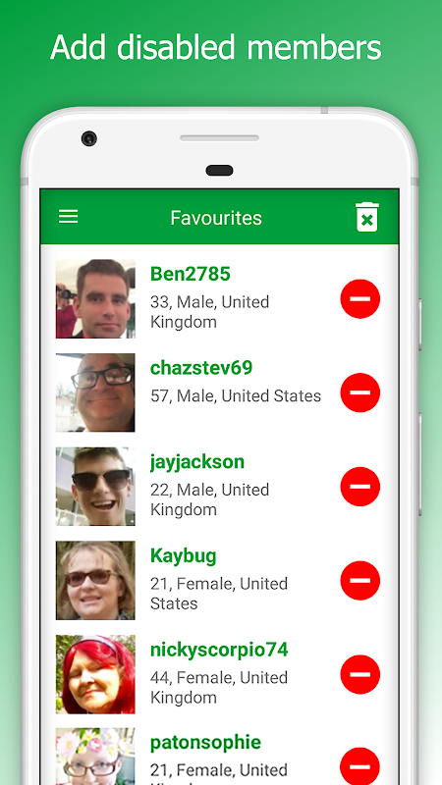Remove nickyscorpio74 from favourites
442x785 pixels.
point(360,674)
